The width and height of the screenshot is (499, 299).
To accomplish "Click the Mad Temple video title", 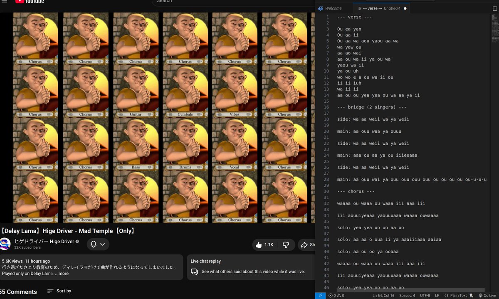I will 68,231.
